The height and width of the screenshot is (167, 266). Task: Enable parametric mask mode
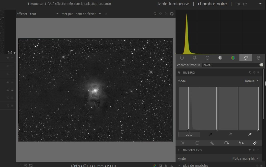click(x=226, y=143)
